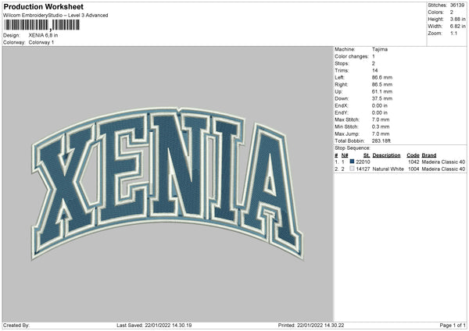Click the Down value 37.5 mm
The image size is (469, 331).
382,98
